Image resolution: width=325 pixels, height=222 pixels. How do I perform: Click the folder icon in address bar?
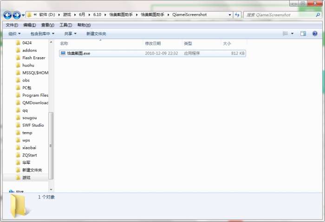pyautogui.click(x=29, y=15)
